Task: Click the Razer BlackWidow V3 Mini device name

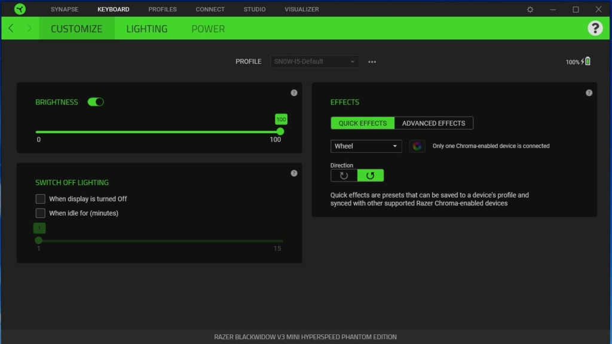Action: coord(305,337)
